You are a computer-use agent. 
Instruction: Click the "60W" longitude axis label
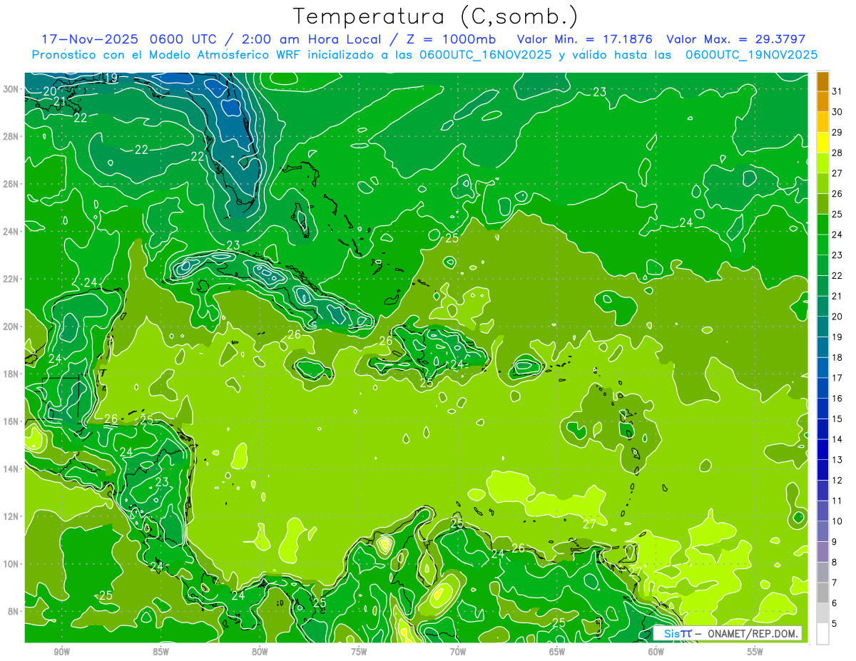pos(656,652)
